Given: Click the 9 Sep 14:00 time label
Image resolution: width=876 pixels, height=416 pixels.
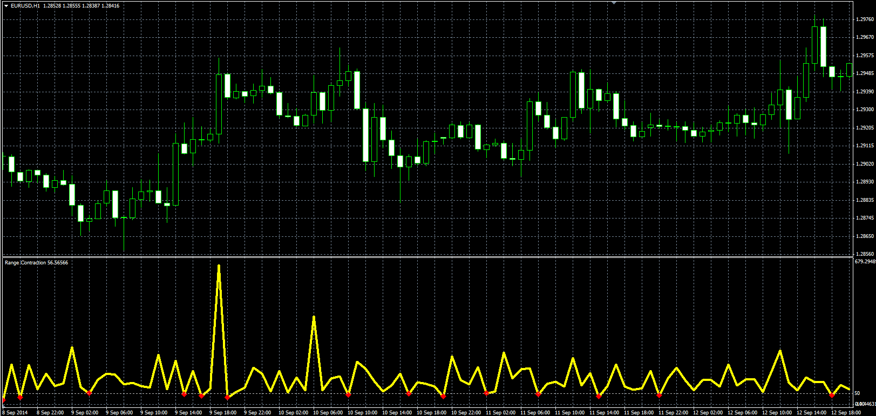Looking at the screenshot, I should click(188, 413).
